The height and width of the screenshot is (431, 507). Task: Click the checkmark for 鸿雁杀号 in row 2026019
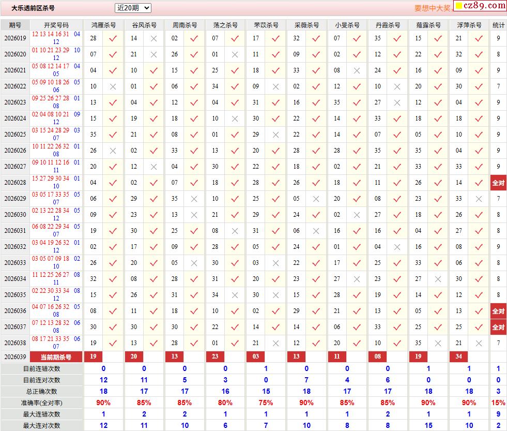click(113, 38)
